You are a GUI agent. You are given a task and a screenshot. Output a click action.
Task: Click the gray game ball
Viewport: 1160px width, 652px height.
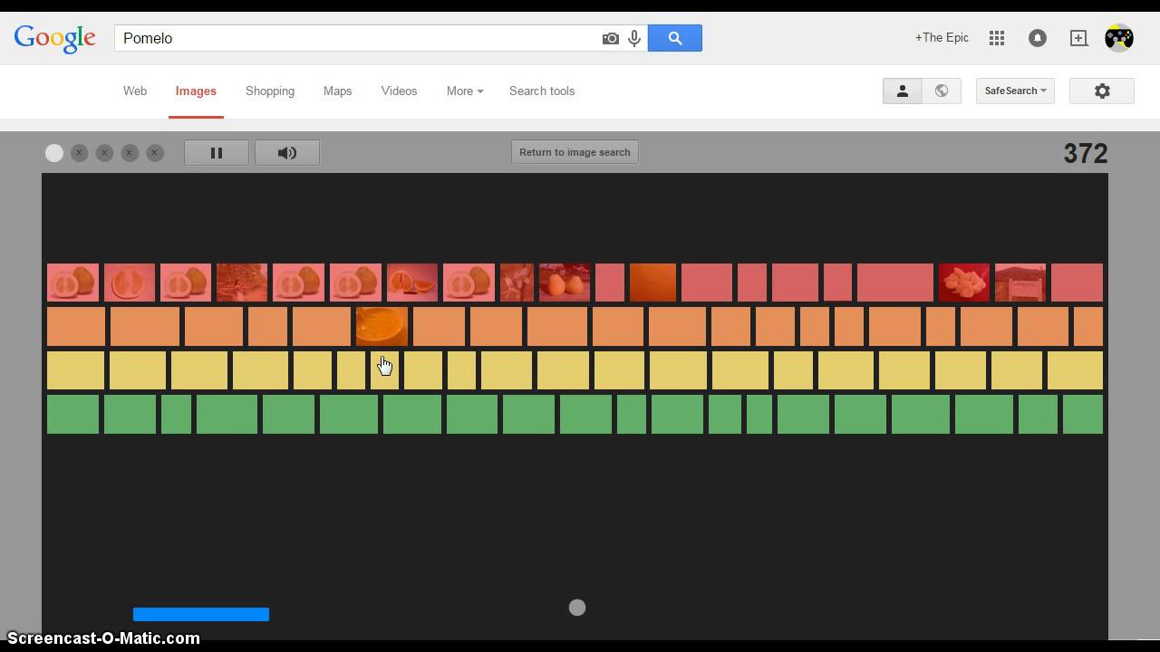(x=577, y=608)
